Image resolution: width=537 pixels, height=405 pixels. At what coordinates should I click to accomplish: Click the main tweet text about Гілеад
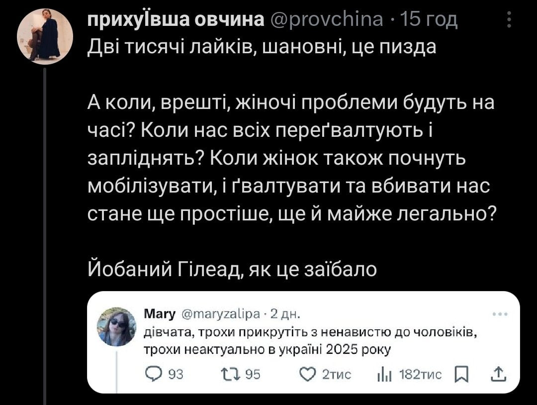[232, 269]
